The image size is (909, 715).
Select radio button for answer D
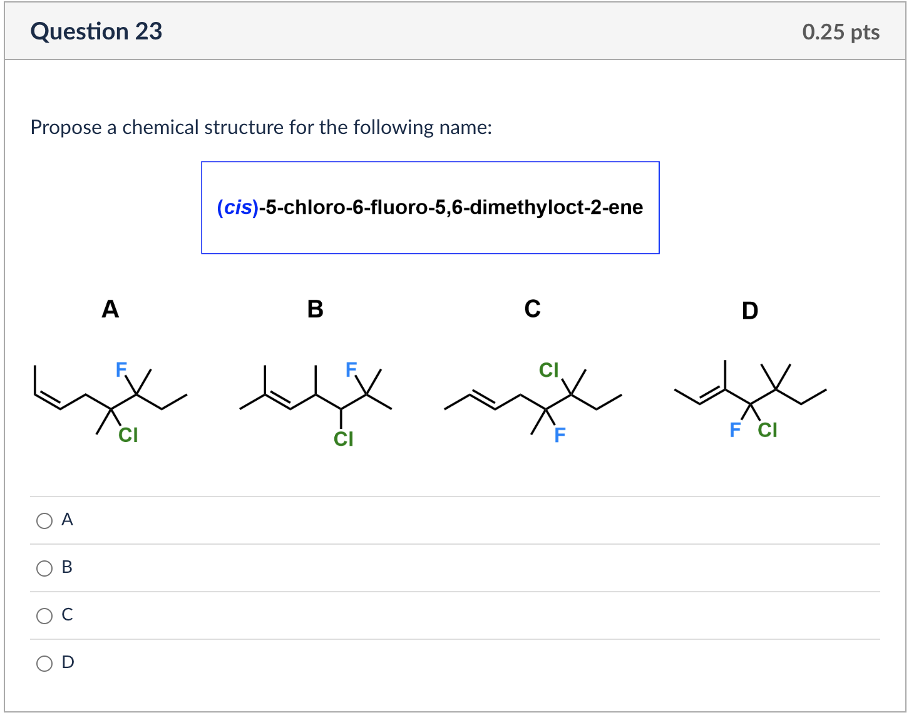pyautogui.click(x=44, y=663)
